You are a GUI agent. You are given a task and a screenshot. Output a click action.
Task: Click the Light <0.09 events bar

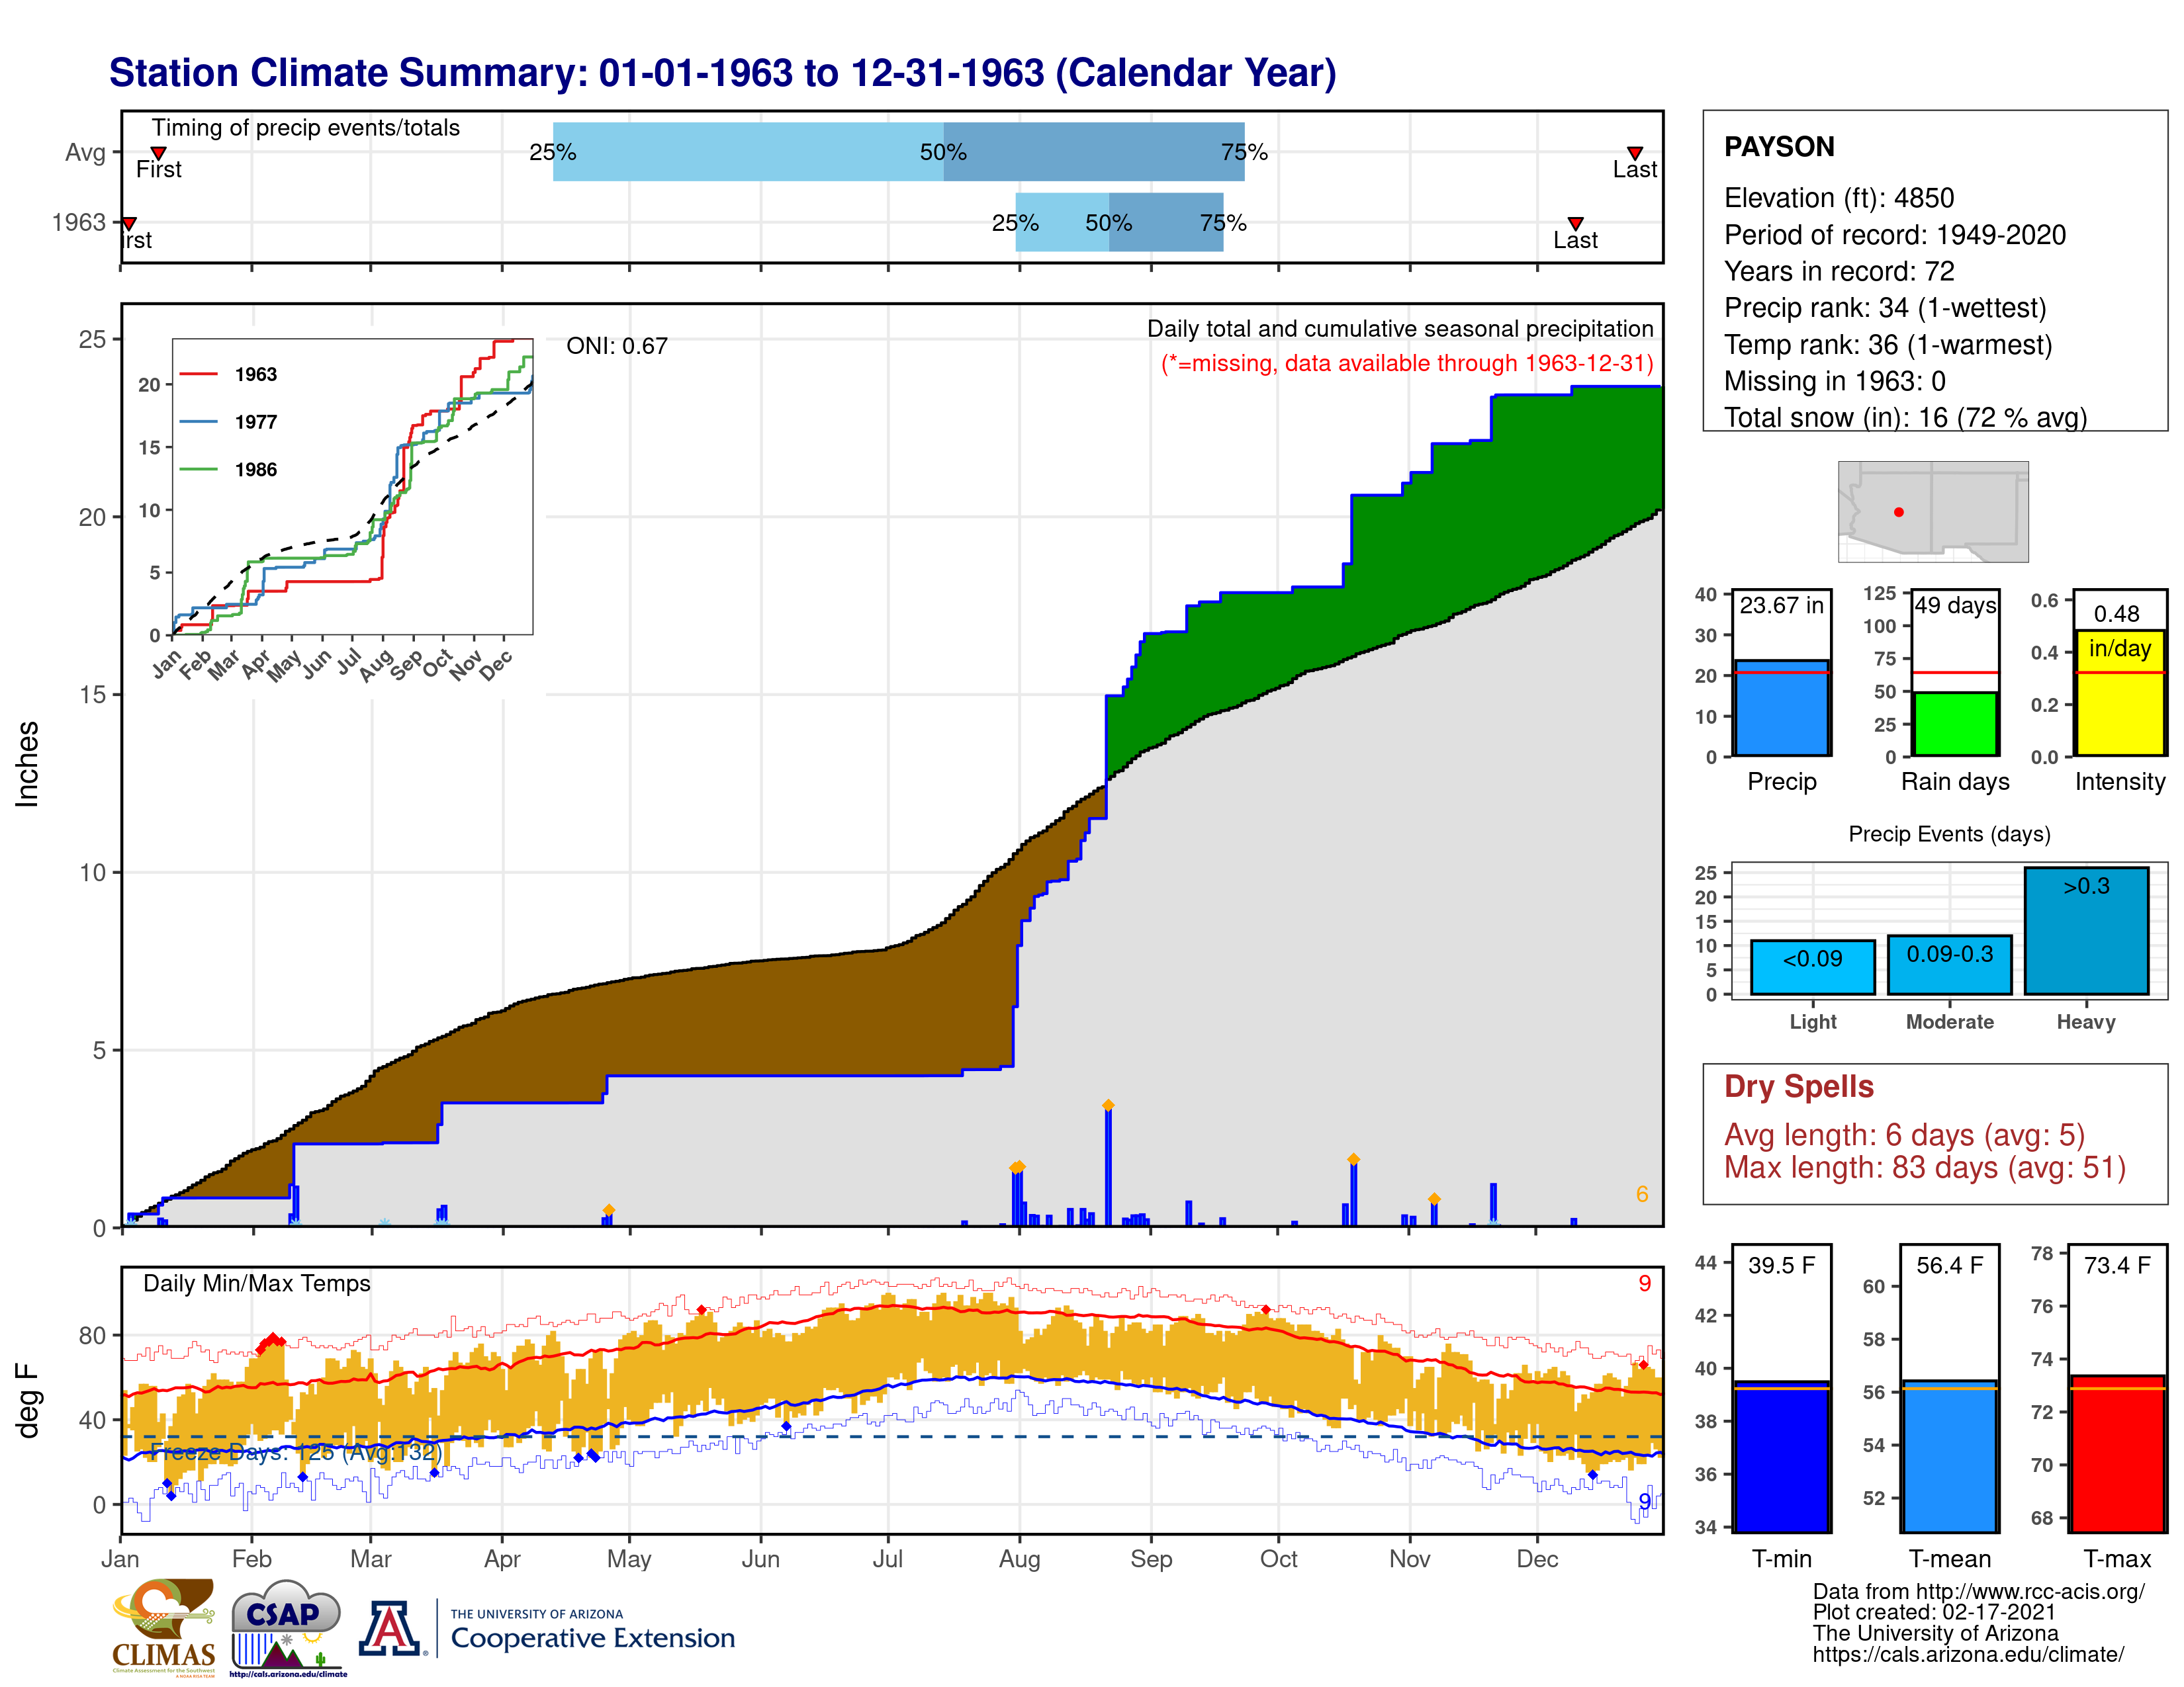point(1812,967)
